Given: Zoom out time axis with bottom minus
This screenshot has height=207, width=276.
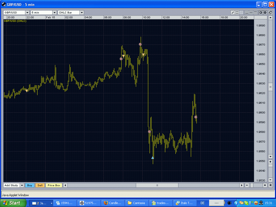Looking at the screenshot, I should point(247,185).
